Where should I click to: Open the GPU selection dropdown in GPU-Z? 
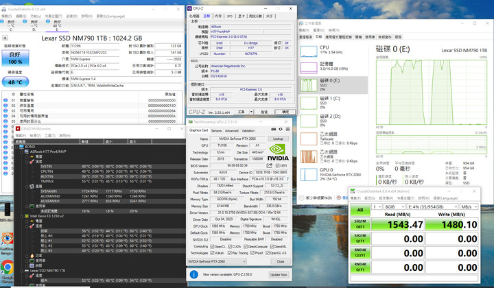(x=217, y=261)
